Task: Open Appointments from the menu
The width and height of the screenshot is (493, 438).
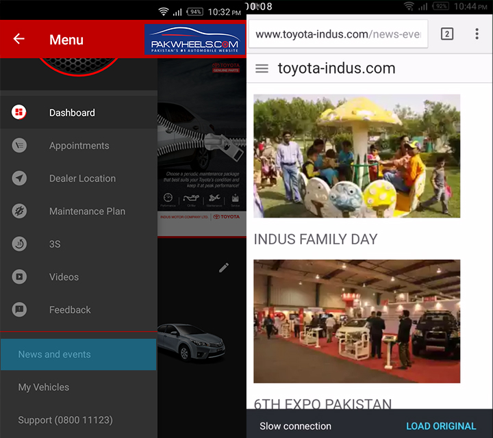Action: [x=79, y=146]
